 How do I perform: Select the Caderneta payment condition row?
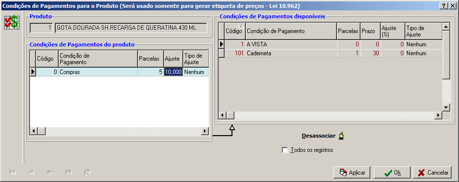pos(330,53)
